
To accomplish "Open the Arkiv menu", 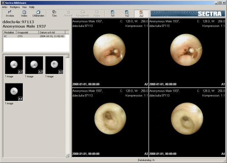I will (x=5, y=7).
